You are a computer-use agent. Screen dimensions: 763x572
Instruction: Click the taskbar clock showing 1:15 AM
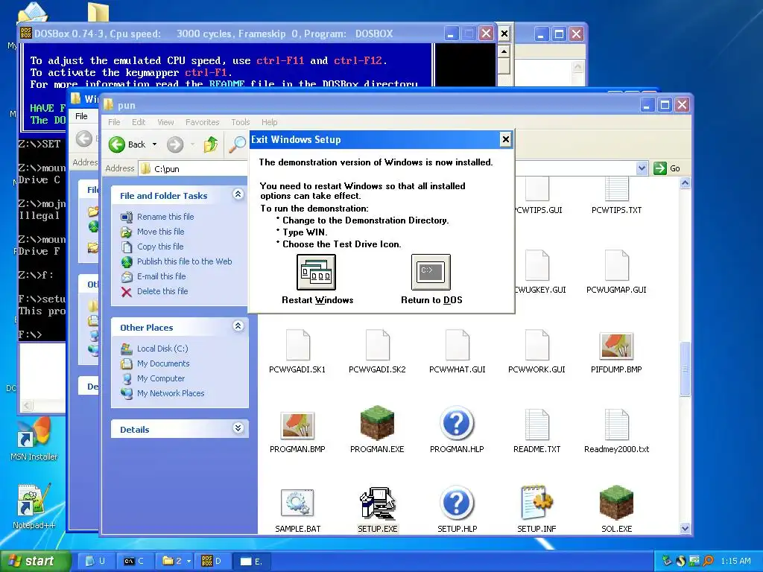[735, 562]
